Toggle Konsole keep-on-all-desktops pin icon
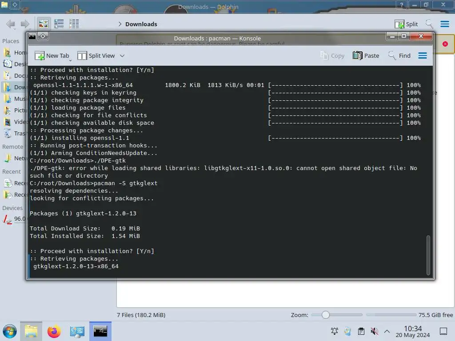 pos(43,36)
